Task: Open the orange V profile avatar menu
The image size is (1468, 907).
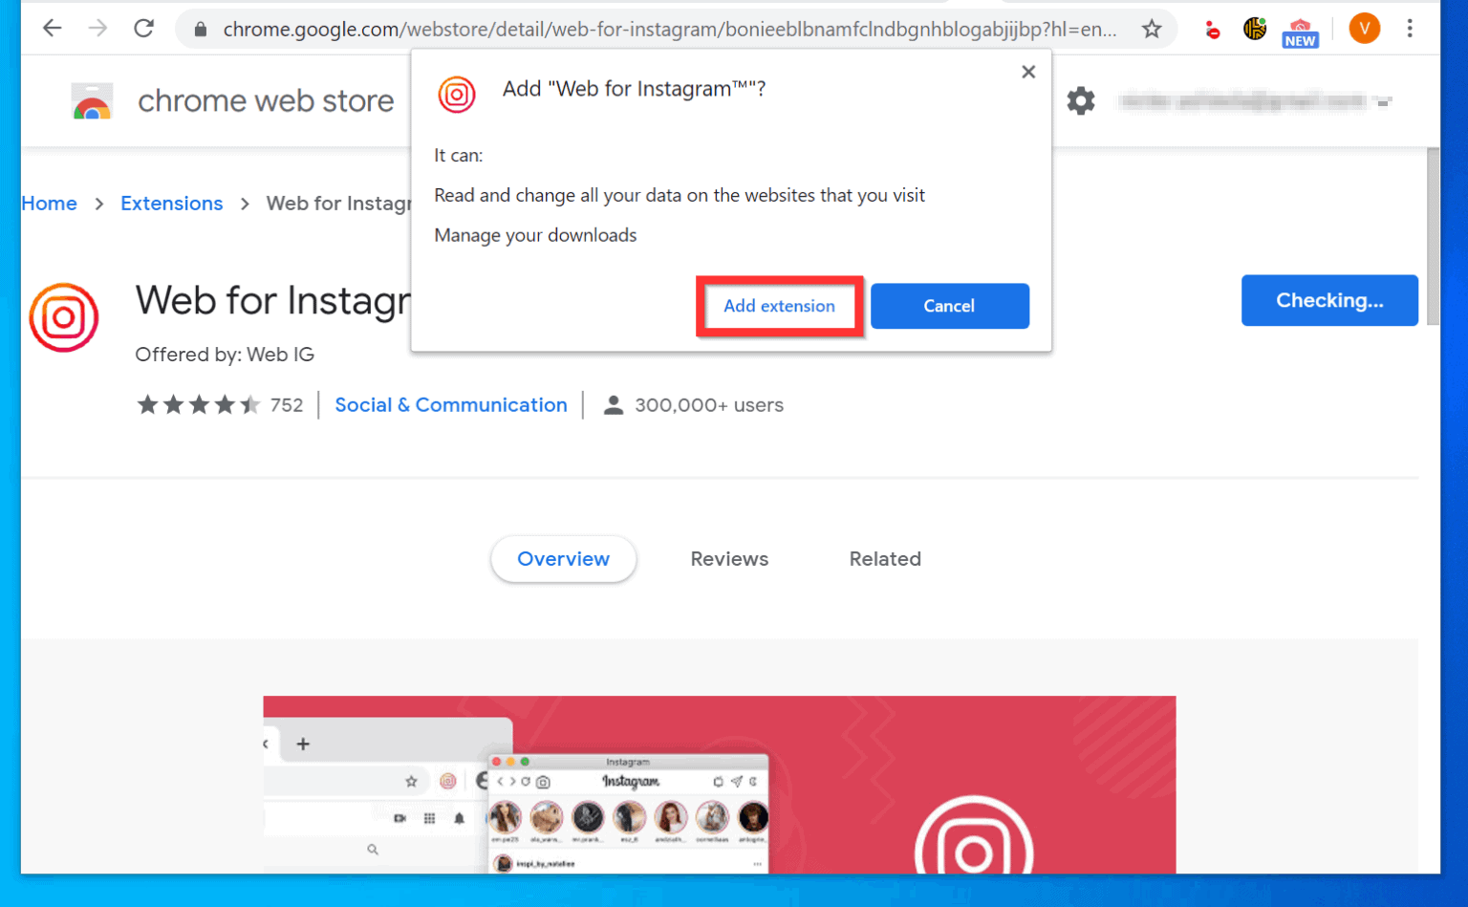Action: pos(1365,28)
